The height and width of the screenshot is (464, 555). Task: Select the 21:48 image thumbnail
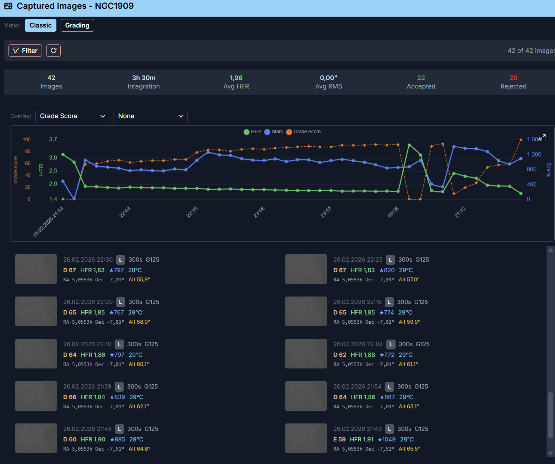[x=36, y=438]
